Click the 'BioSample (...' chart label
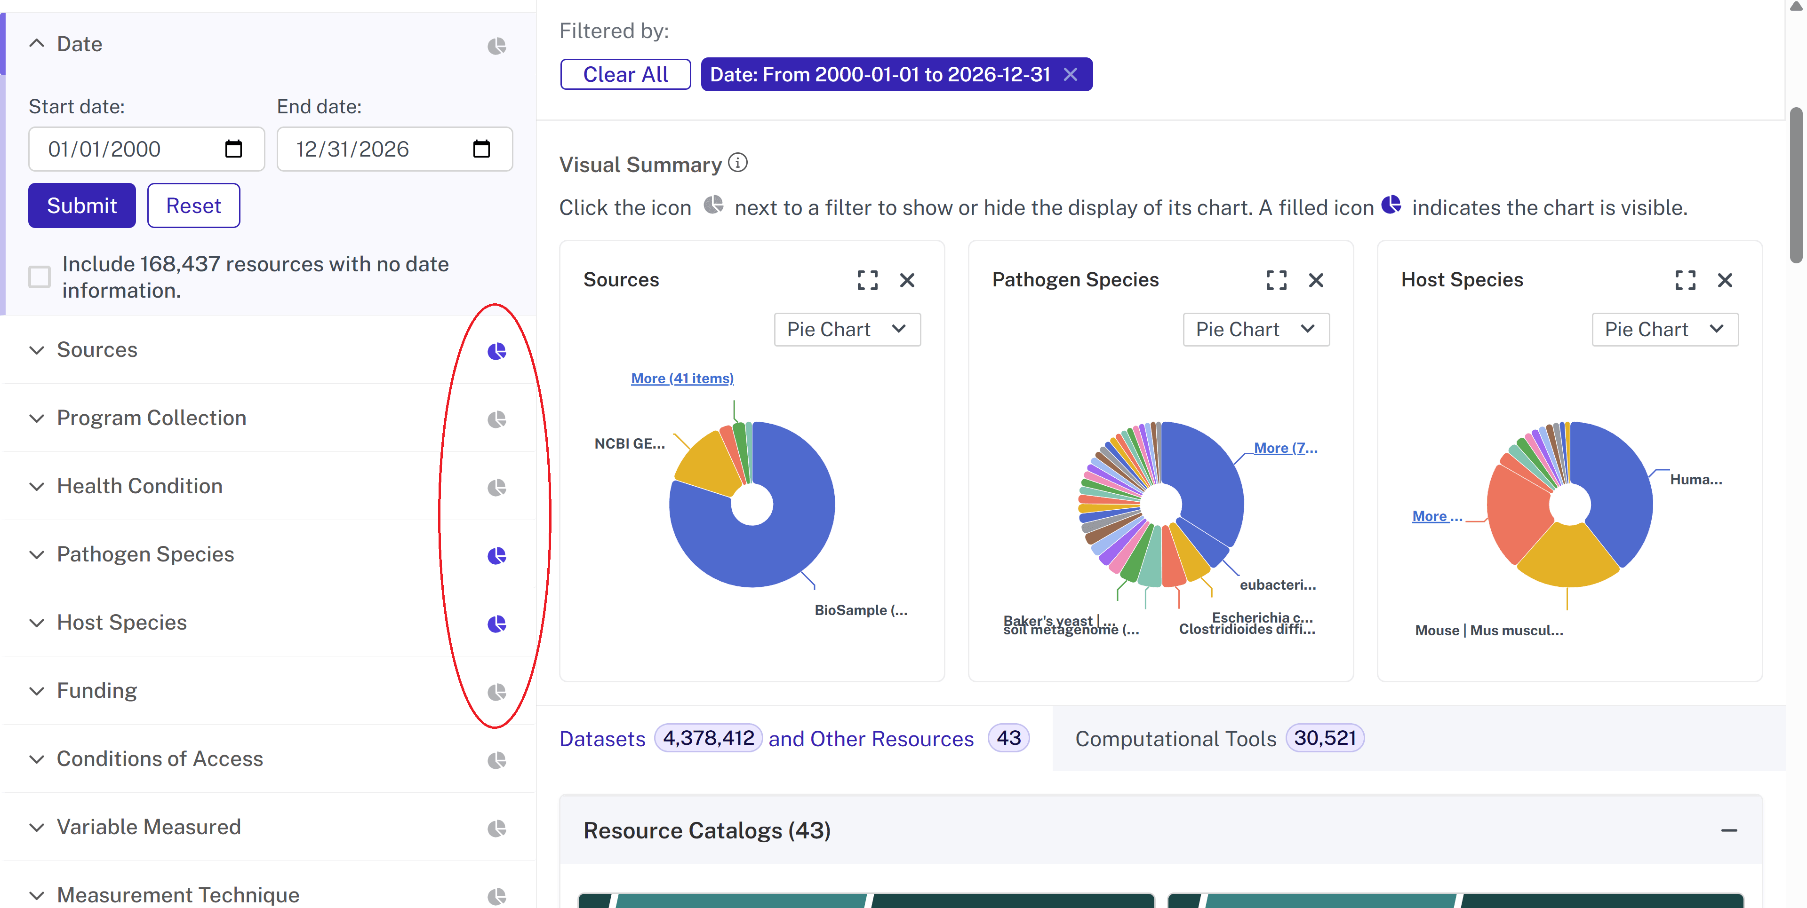 pos(861,610)
